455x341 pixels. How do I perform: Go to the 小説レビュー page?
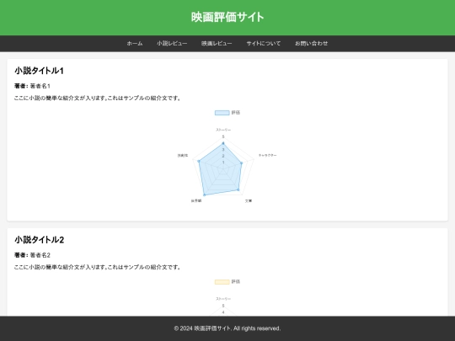(172, 44)
